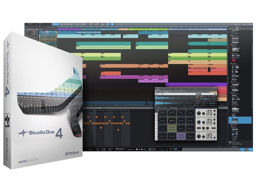Switch to the Cloud browser tab

click(246, 27)
